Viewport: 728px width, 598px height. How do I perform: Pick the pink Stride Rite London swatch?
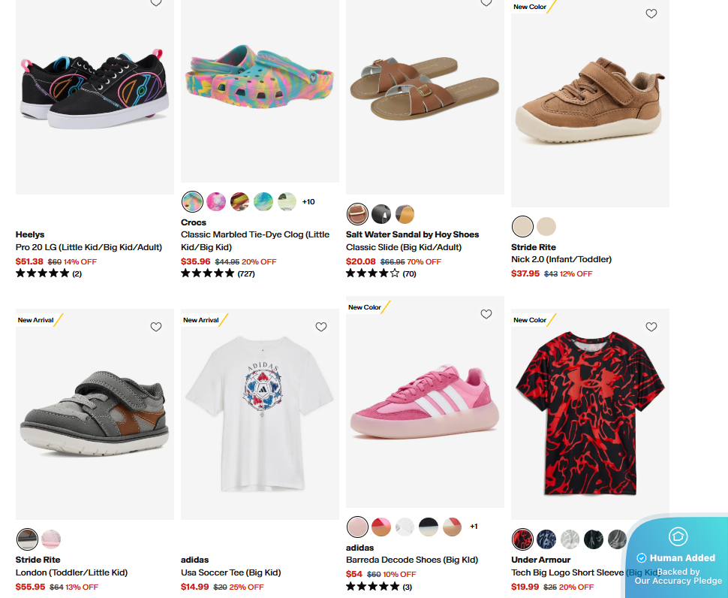(x=51, y=539)
